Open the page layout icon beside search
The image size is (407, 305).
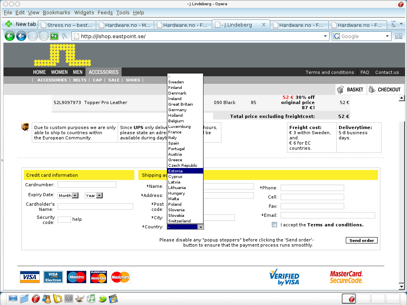click(398, 36)
